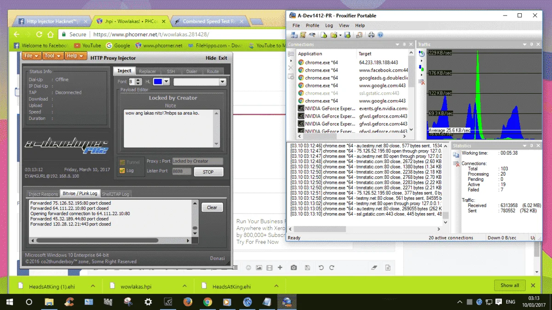
Task: Click Chrome reload page icon
Action: pos(39,34)
